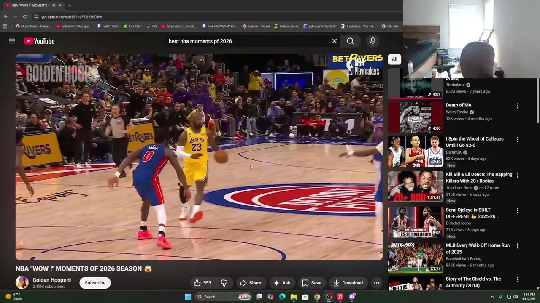540x303 pixels.
Task: Subscribe to Golden Hoops
Action: point(95,283)
